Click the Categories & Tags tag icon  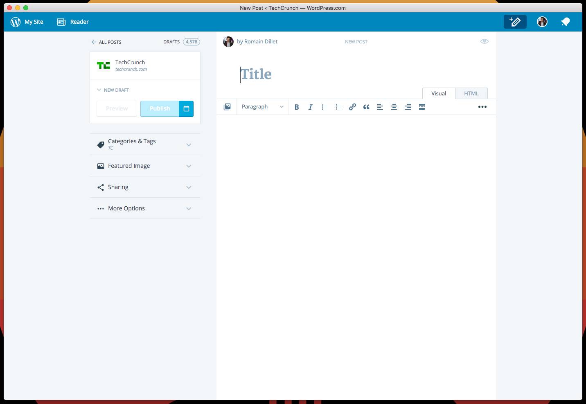[101, 145]
